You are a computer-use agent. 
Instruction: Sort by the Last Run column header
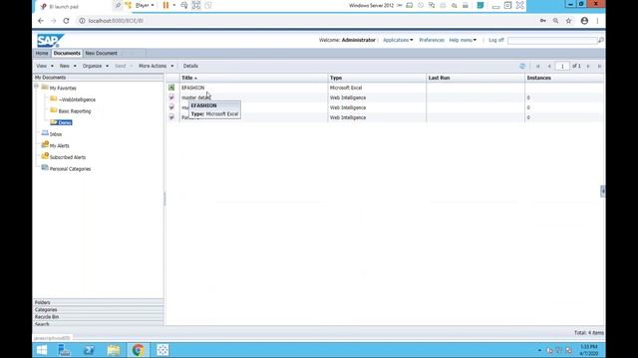click(x=476, y=78)
